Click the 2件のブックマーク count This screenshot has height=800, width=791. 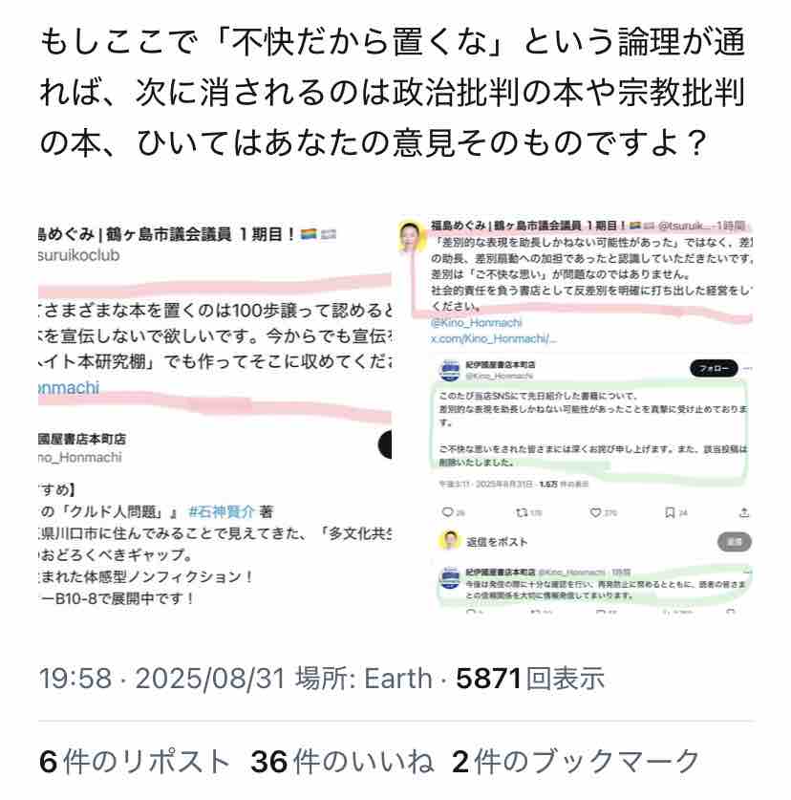click(576, 761)
